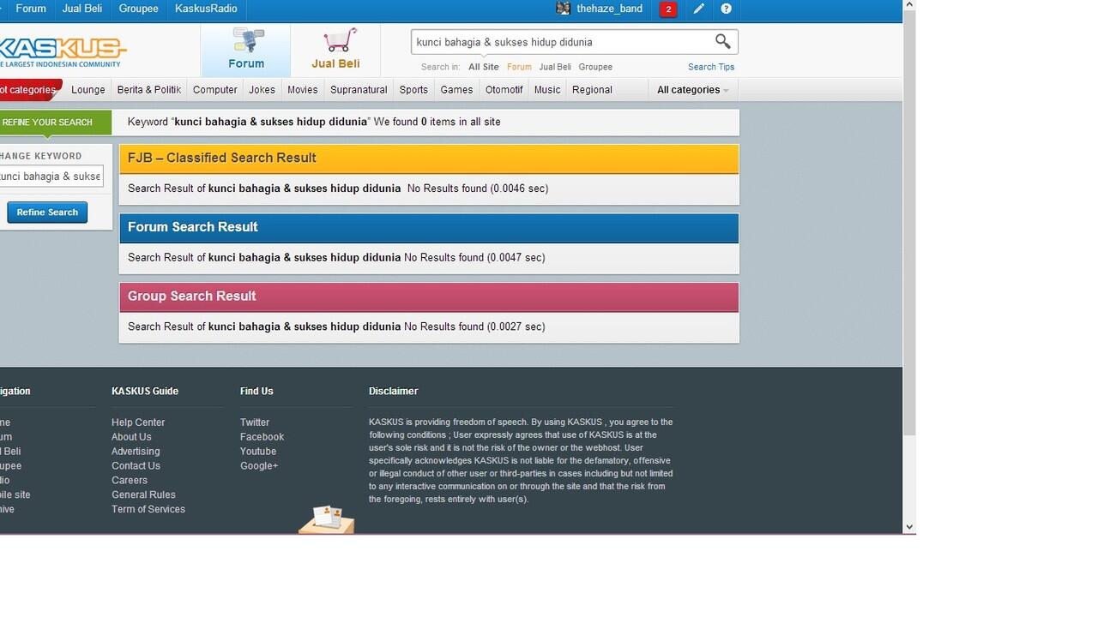The height and width of the screenshot is (617, 1098).
Task: Open the Lounge category
Action: (88, 90)
